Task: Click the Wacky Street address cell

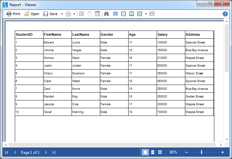Action: (199, 73)
